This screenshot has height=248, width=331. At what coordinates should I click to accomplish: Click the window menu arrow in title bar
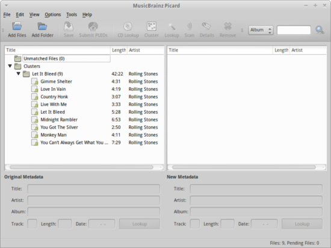6,5
